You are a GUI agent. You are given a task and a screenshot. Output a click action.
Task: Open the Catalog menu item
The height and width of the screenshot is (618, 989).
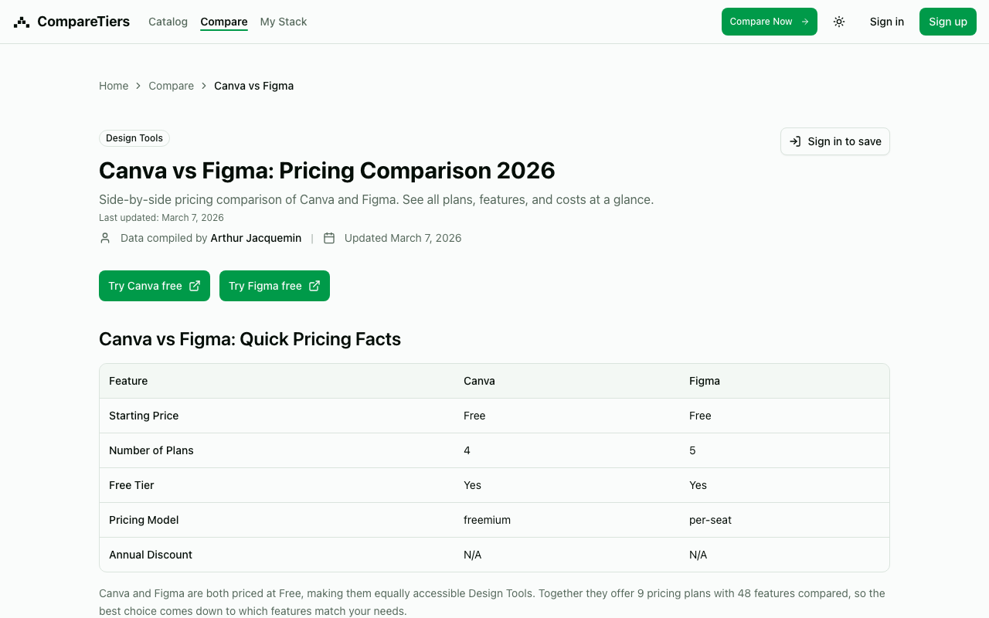(168, 22)
